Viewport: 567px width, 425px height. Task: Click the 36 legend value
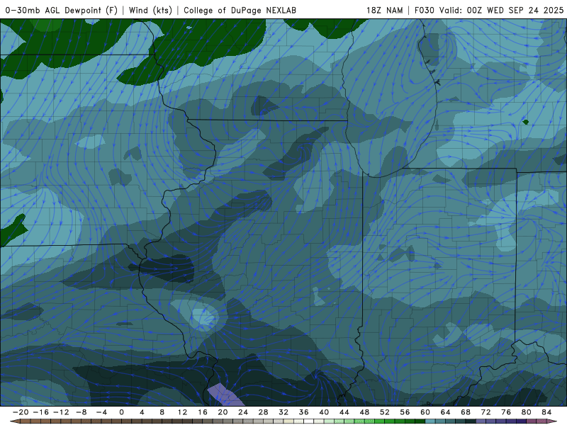[x=304, y=412]
